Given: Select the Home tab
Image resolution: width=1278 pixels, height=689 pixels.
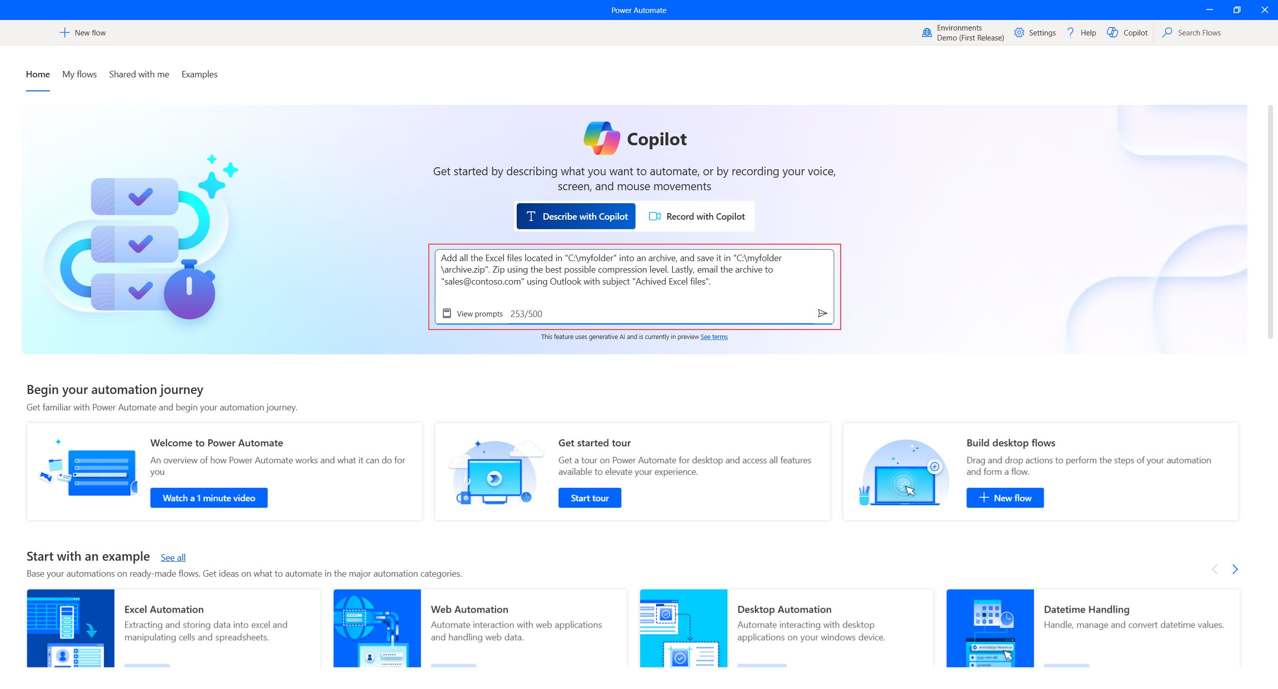Looking at the screenshot, I should 38,74.
